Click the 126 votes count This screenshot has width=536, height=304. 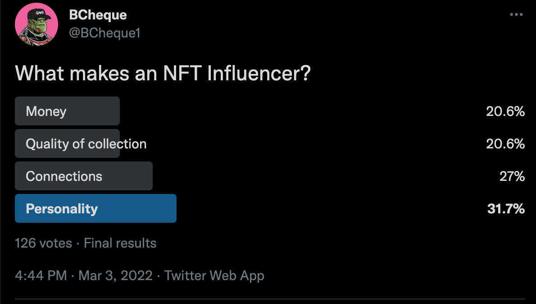coord(43,243)
